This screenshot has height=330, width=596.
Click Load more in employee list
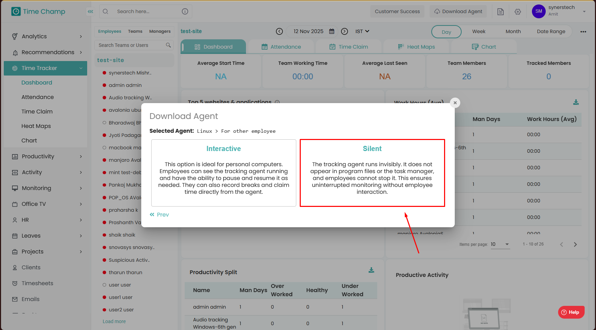tap(114, 321)
